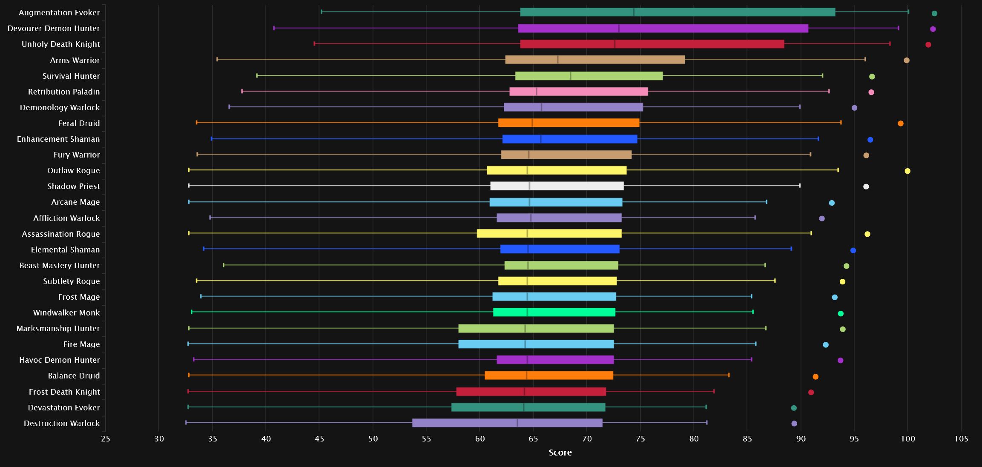Click the 65 tick label on axis
Viewport: 982px width, 467px height.
(533, 439)
